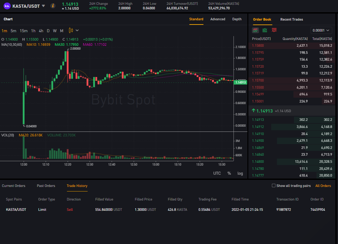Image resolution: width=338 pixels, height=244 pixels.
Task: Click quantity 13,614.6 in order book
Action: pyautogui.click(x=301, y=161)
